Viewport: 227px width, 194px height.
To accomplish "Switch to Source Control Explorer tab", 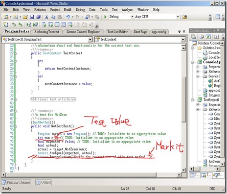I will tap(83, 32).
